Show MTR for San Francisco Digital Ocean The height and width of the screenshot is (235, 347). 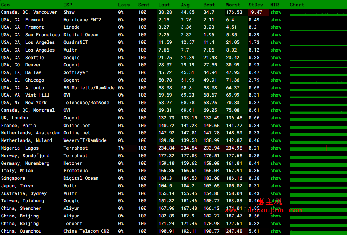276,35
